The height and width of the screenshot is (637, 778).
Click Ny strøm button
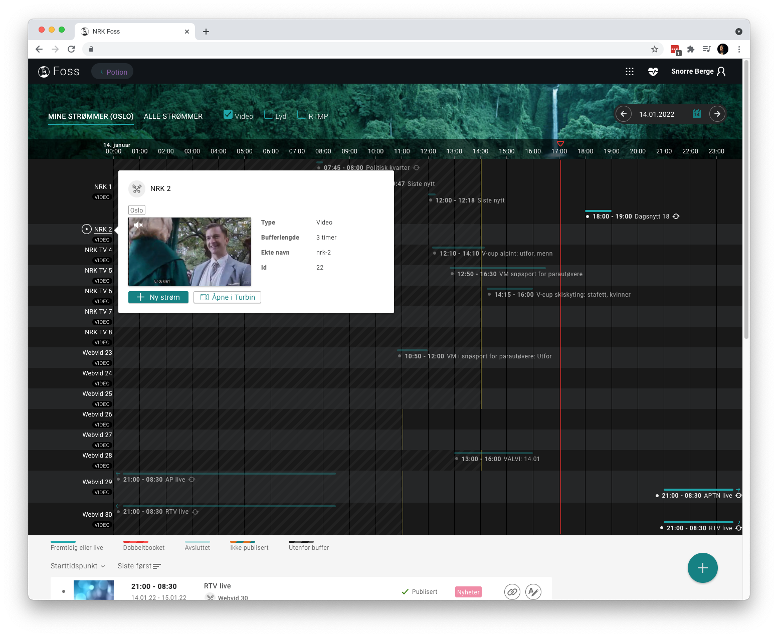click(158, 297)
